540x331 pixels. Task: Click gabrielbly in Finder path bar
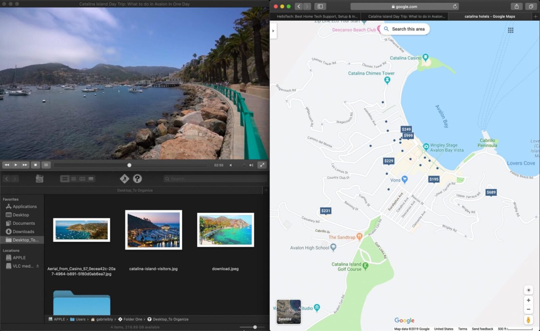pyautogui.click(x=102, y=319)
